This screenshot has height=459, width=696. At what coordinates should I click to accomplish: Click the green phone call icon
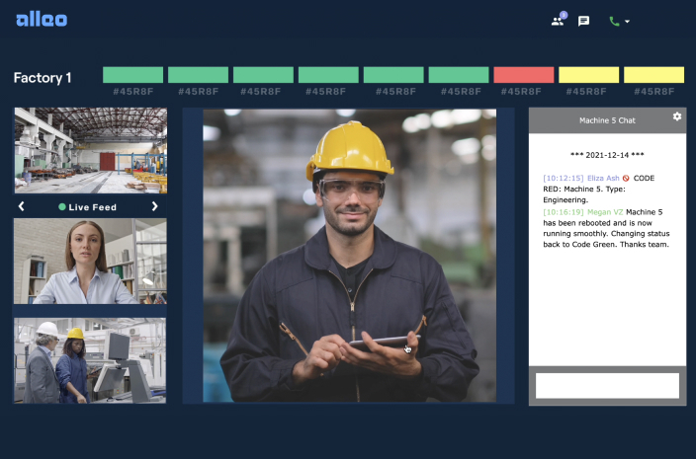[614, 21]
